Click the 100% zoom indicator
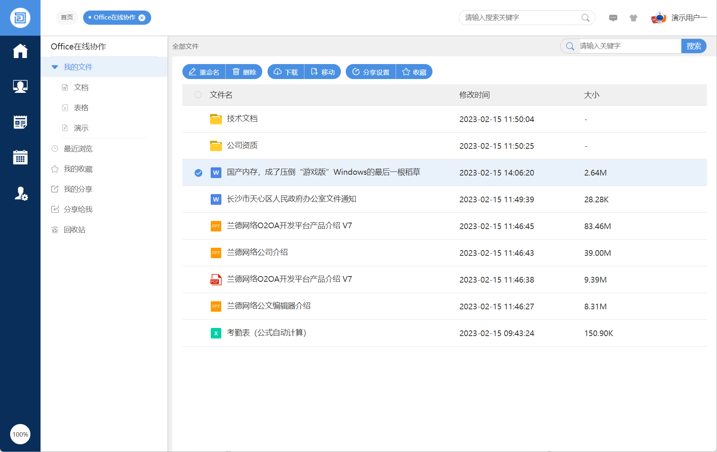Viewport: 717px width, 452px height. tap(20, 434)
